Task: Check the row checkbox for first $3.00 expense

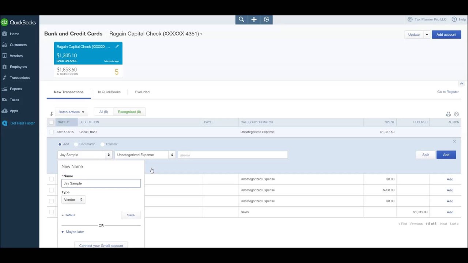Action: point(51,179)
